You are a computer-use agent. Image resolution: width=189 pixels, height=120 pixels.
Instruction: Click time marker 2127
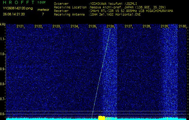click(x=128, y=26)
